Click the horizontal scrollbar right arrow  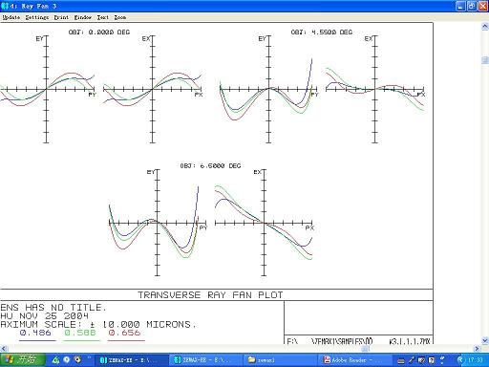pyautogui.click(x=478, y=348)
